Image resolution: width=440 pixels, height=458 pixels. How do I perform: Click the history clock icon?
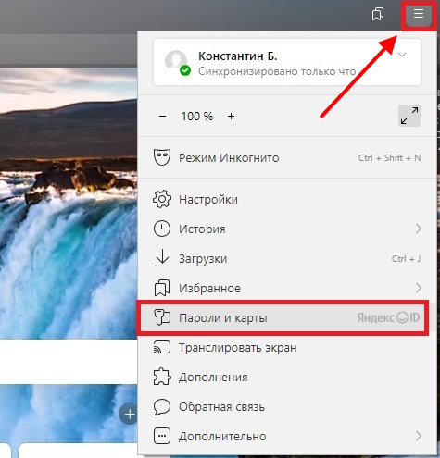click(162, 229)
